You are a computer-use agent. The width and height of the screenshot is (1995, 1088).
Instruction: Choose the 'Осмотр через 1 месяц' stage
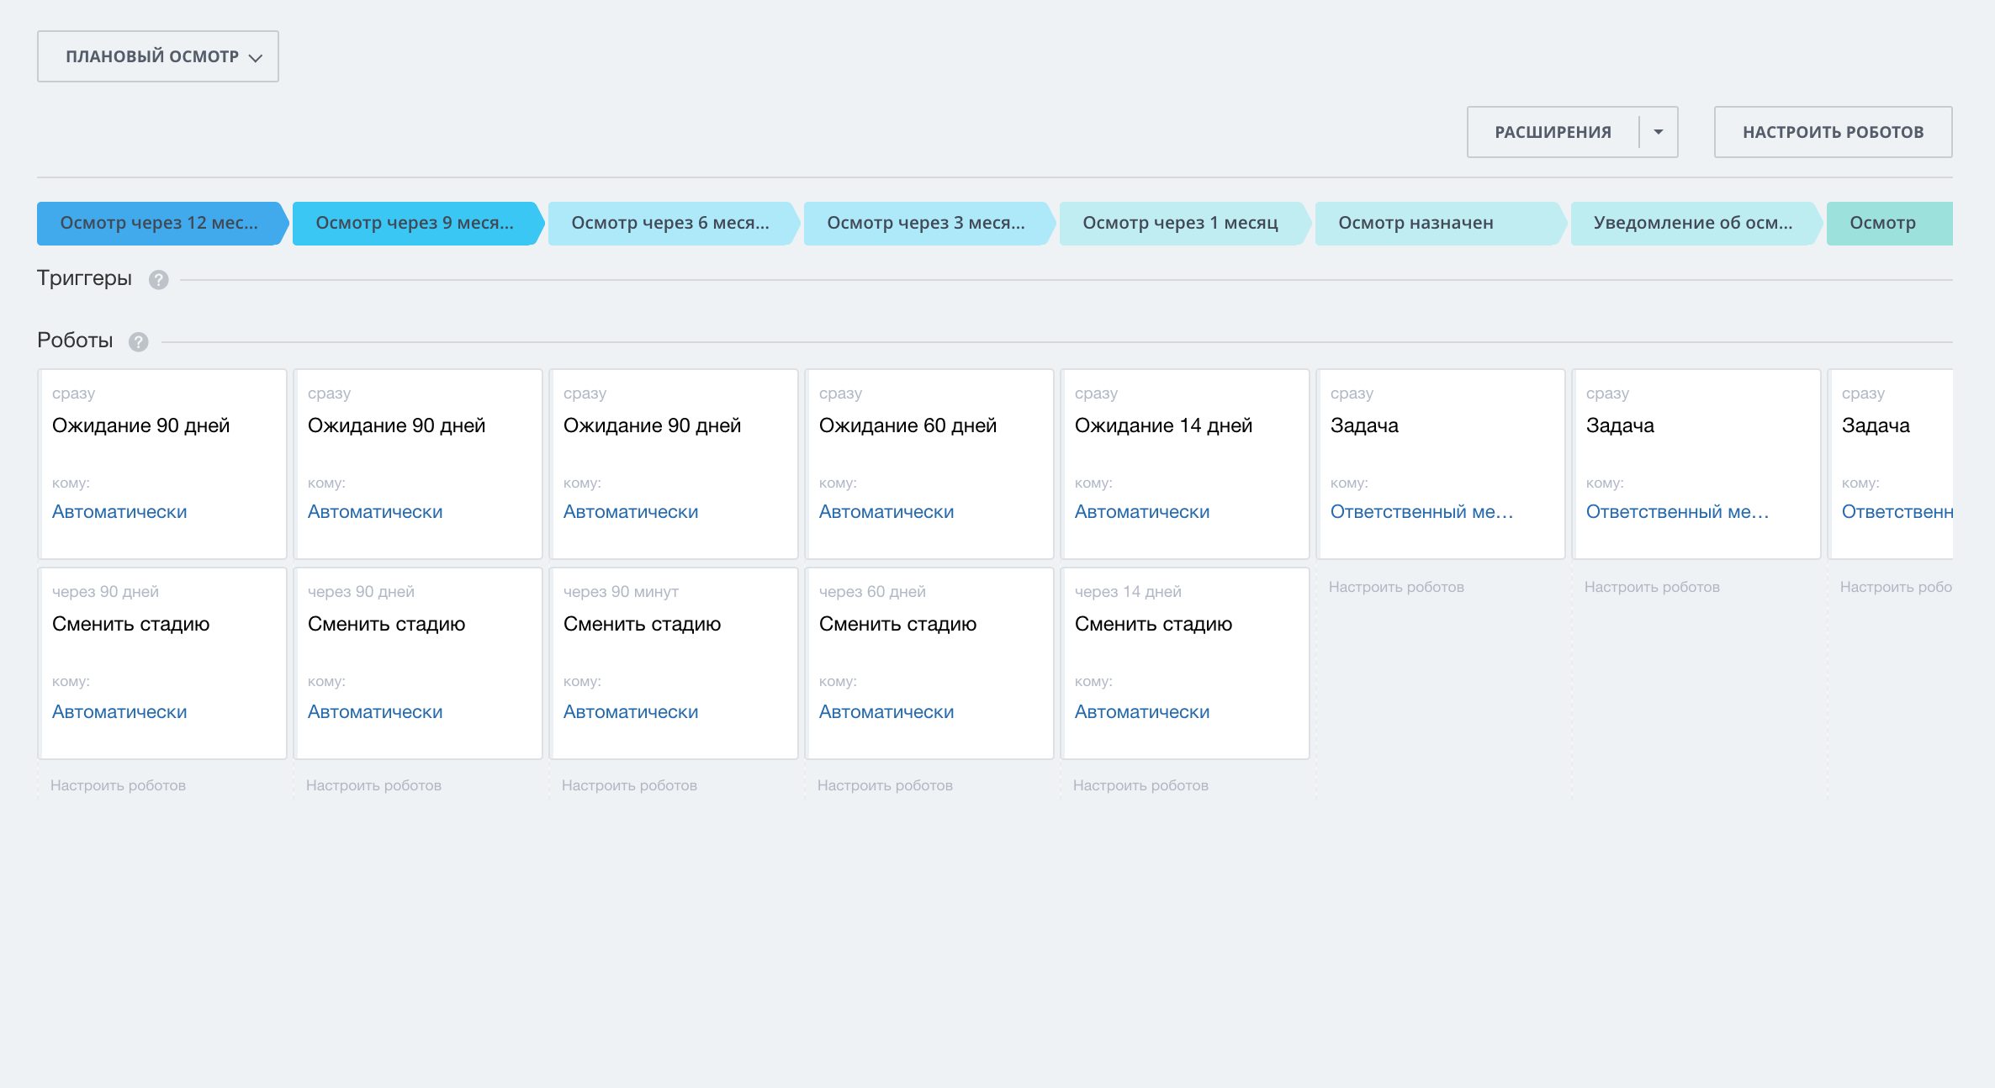coord(1180,223)
